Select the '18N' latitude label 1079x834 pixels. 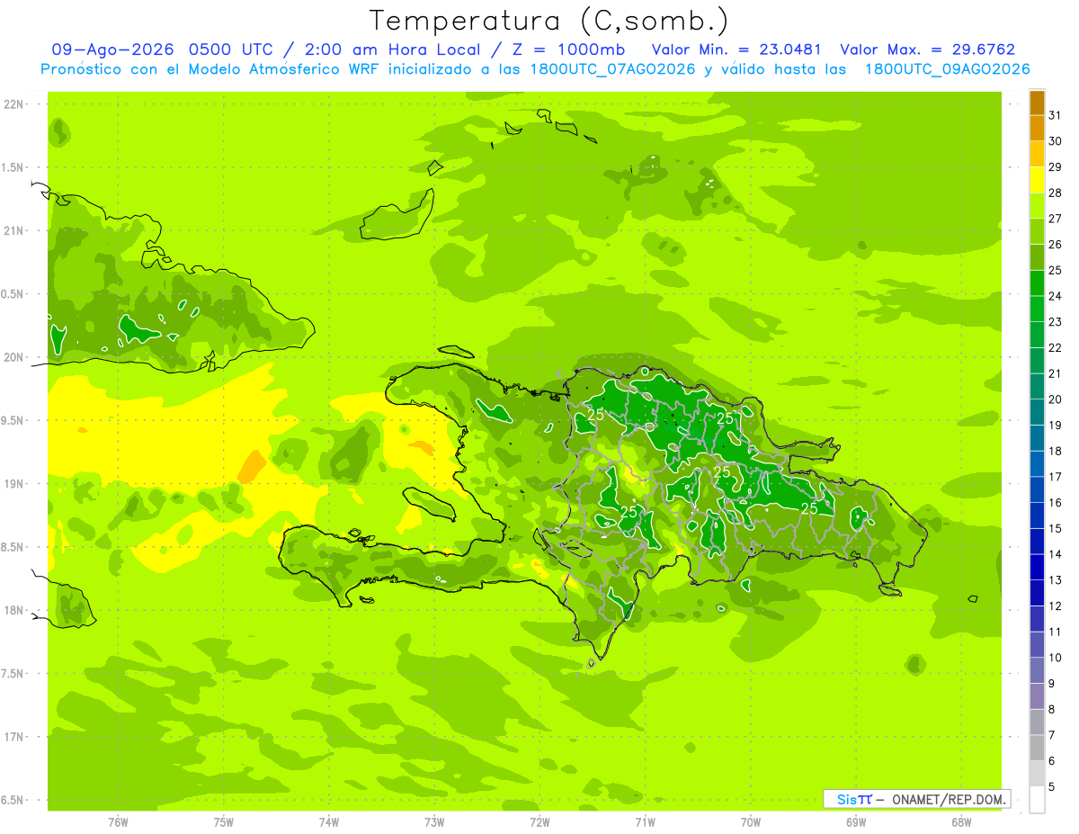coord(13,611)
